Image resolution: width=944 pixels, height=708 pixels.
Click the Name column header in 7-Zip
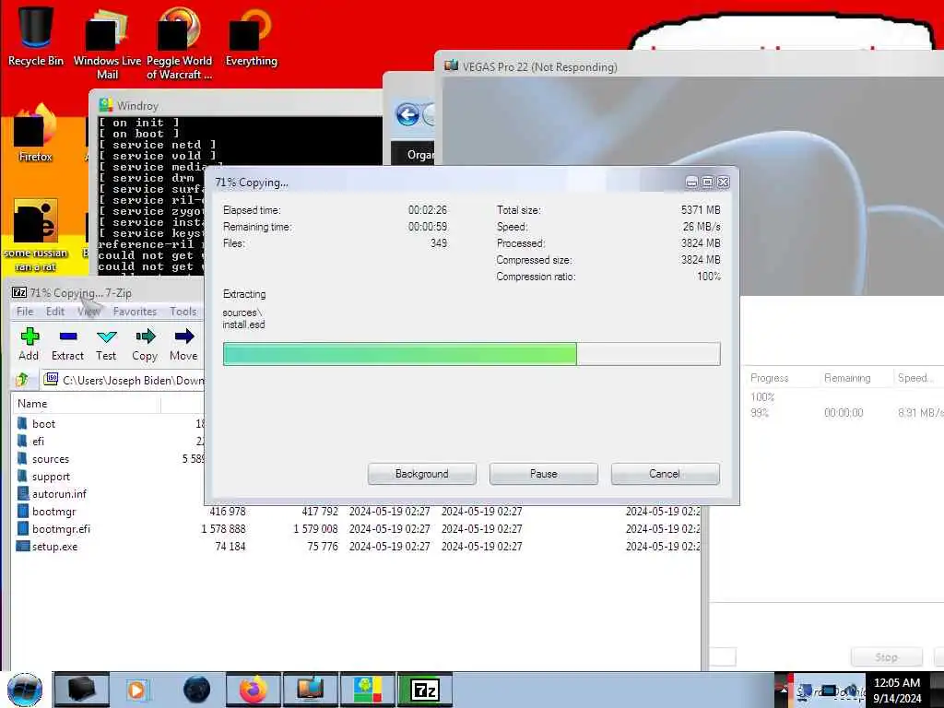86,404
